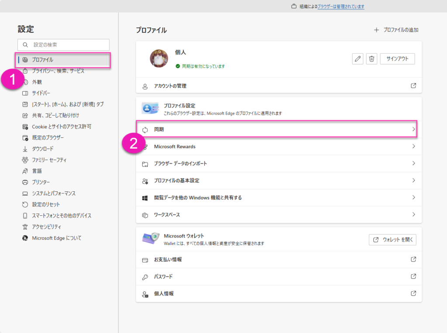Image resolution: width=447 pixels, height=333 pixels.
Task: Click the pencil edit profile icon
Action: pyautogui.click(x=358, y=59)
